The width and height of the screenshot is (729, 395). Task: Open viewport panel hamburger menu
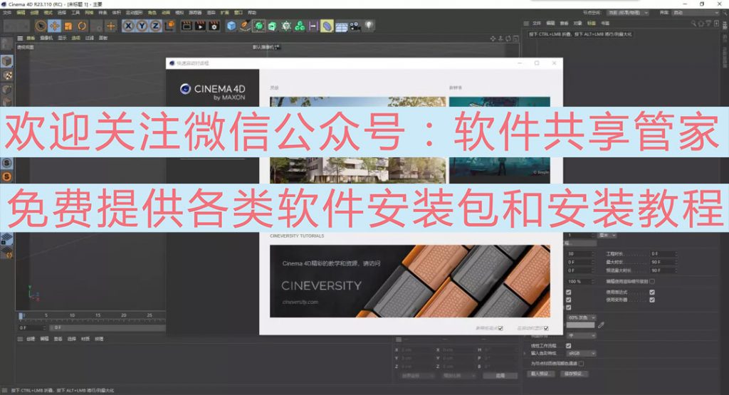click(20, 38)
